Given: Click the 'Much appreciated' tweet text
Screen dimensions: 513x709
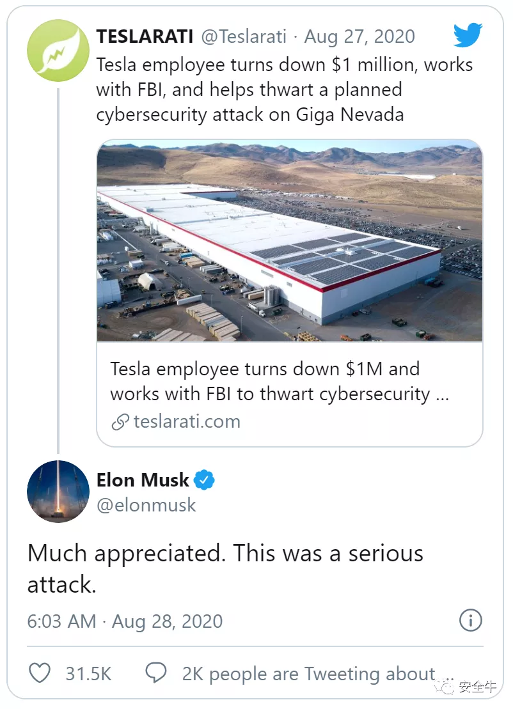Looking at the screenshot, I should 225,568.
